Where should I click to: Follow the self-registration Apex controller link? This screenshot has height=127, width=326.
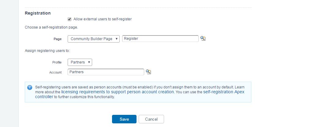point(223,92)
